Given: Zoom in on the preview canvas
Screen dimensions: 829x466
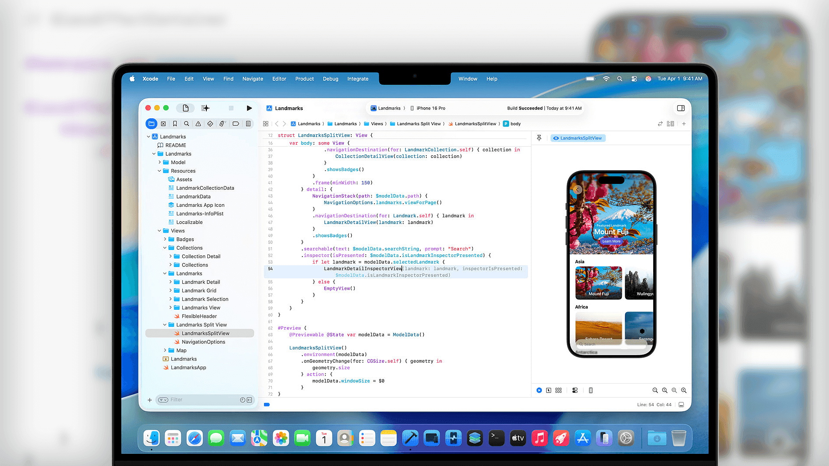Looking at the screenshot, I should tap(684, 391).
